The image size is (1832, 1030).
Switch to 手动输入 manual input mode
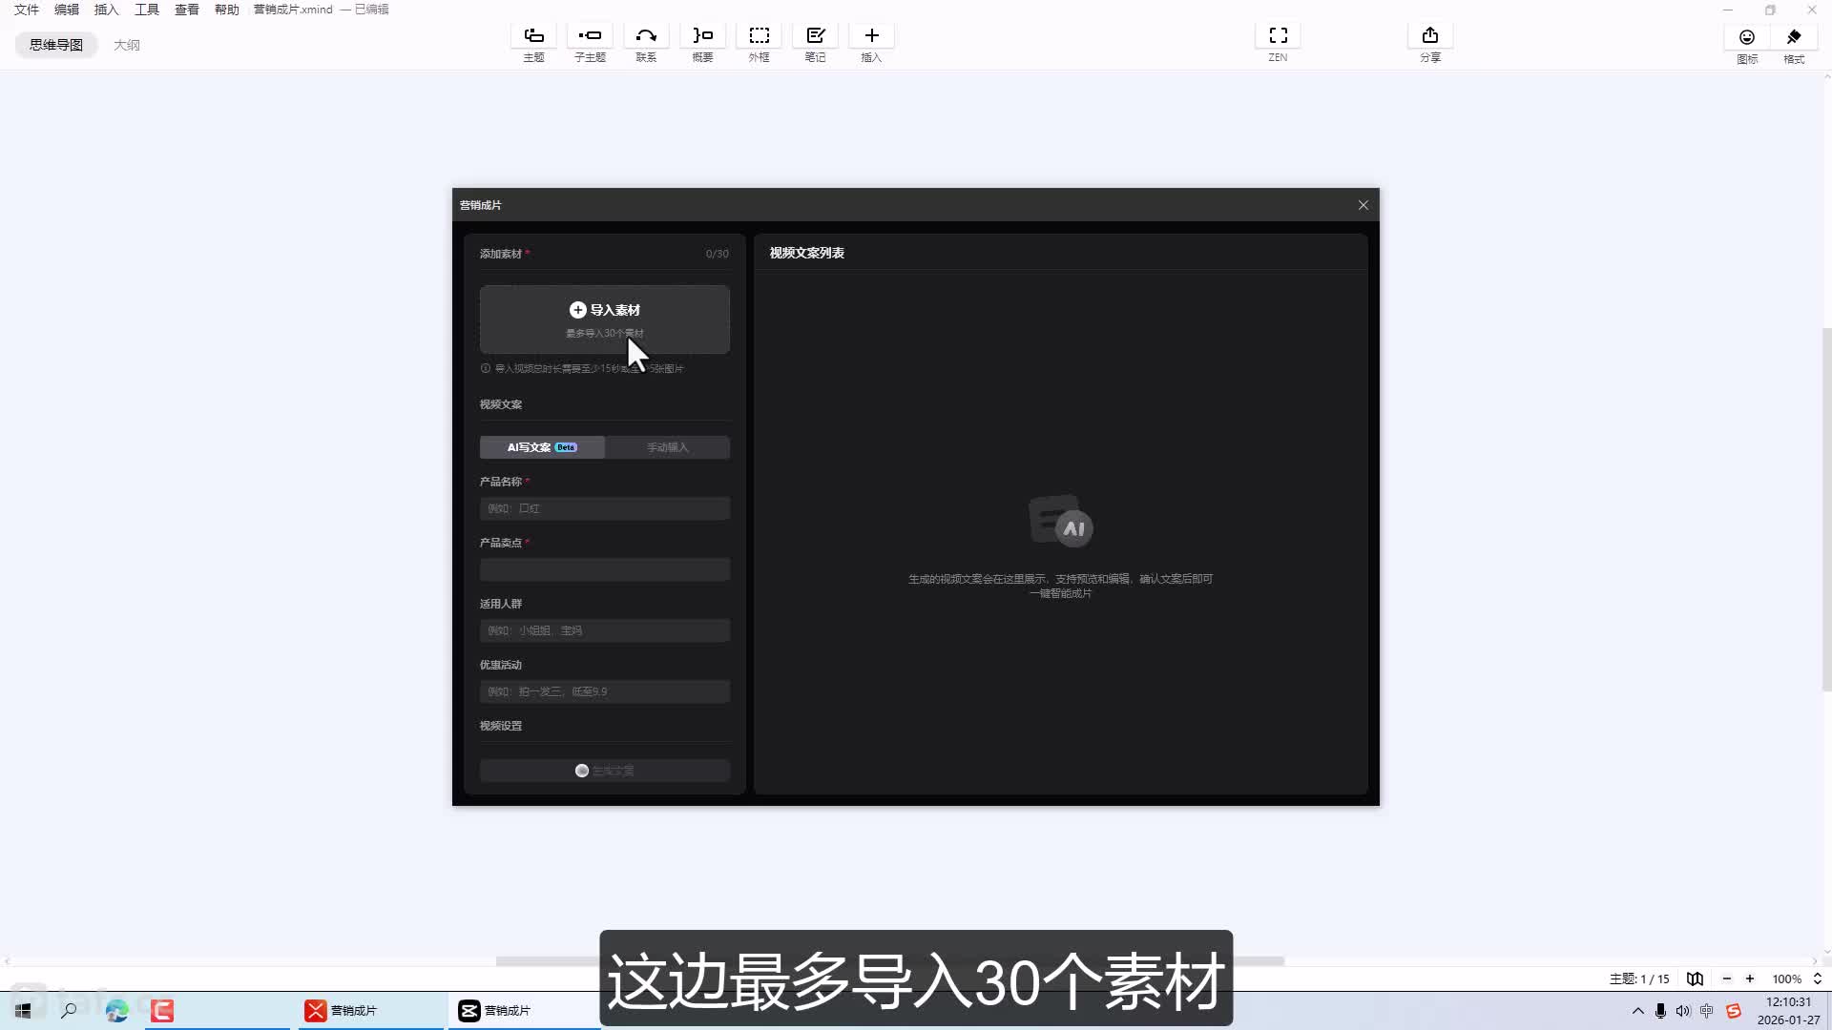click(x=667, y=446)
